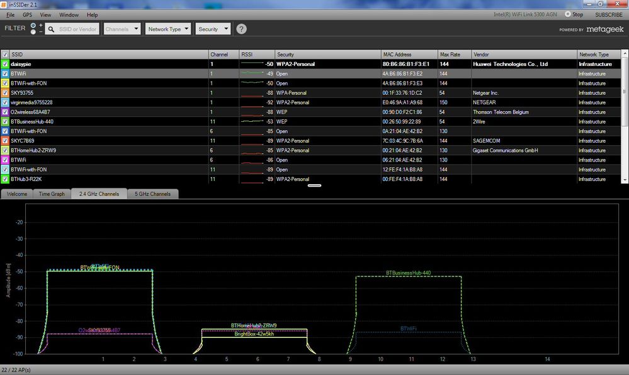Click the network table vertical scrollbar
The width and height of the screenshot is (629, 375).
point(624,117)
